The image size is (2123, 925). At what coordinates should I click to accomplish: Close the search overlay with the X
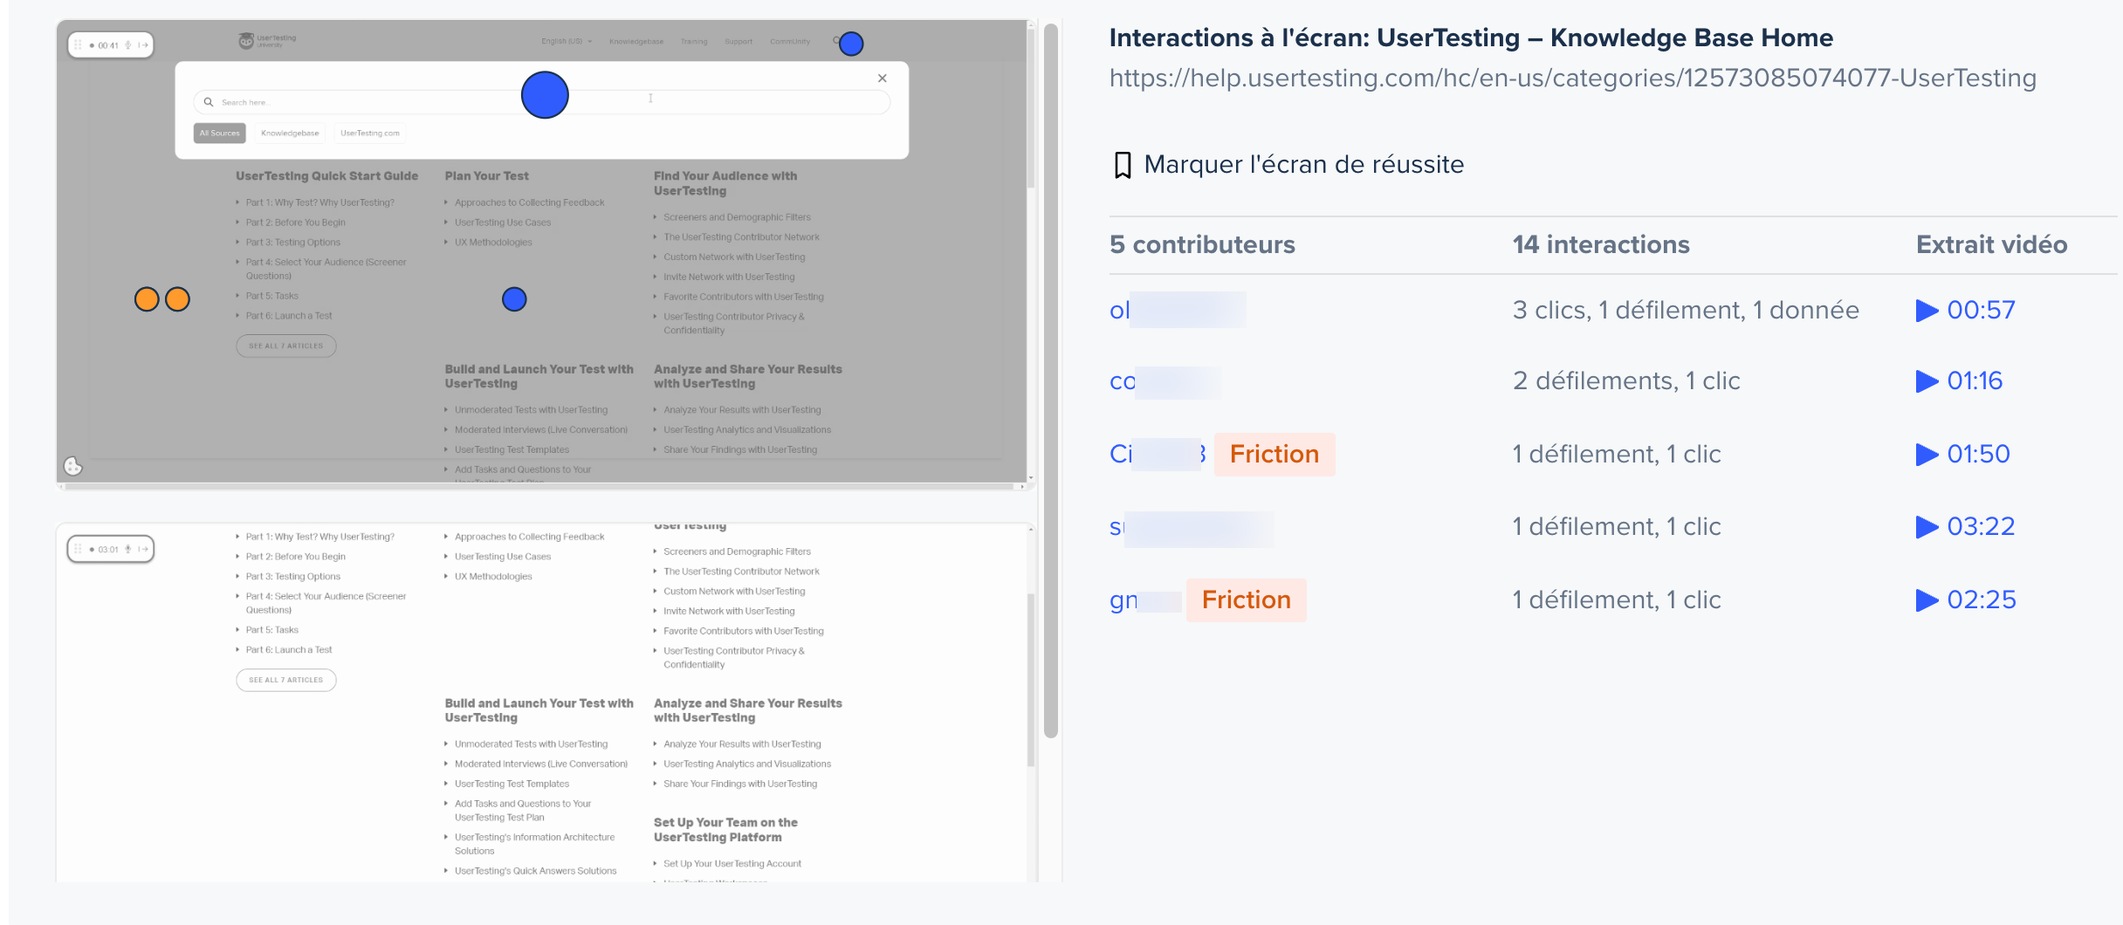pos(883,79)
